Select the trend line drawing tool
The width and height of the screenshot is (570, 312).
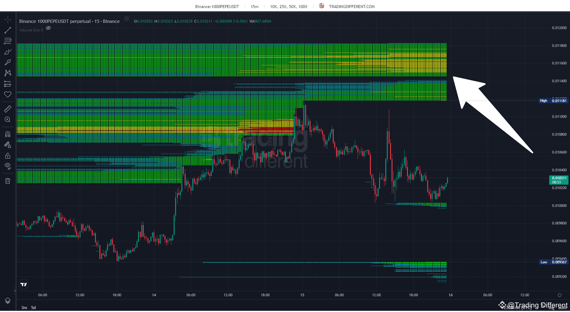click(x=8, y=30)
